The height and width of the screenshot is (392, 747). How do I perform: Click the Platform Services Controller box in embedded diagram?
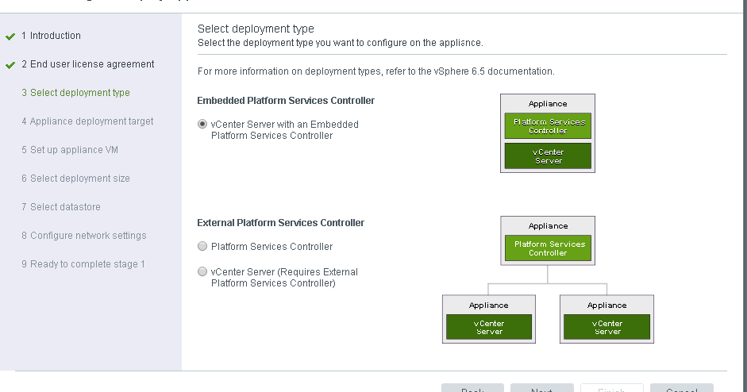click(x=548, y=126)
